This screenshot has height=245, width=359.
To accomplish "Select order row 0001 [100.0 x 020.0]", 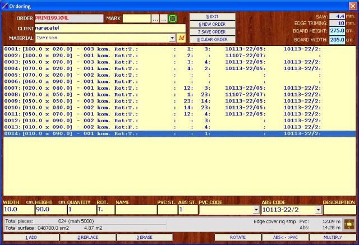I will click(179, 49).
